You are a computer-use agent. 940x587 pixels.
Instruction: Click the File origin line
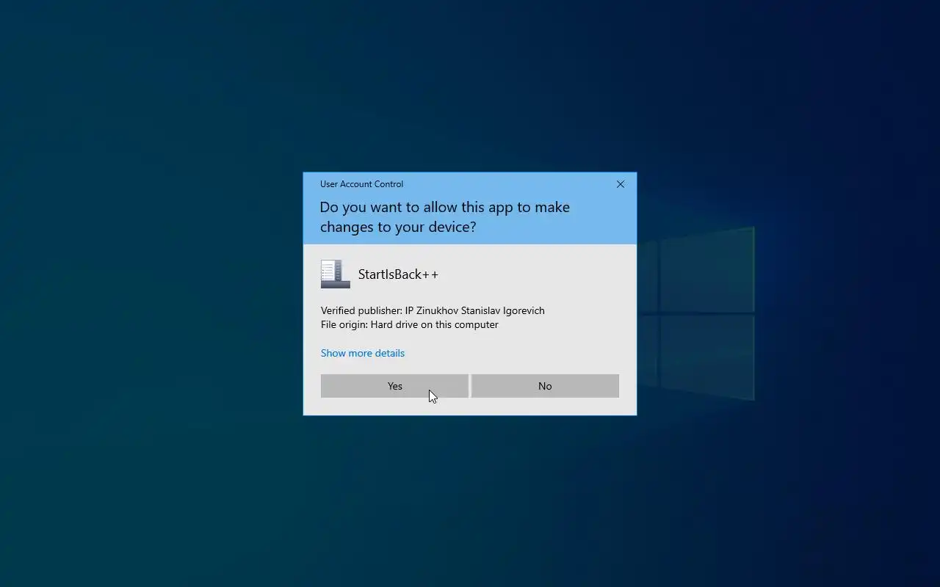[410, 324]
